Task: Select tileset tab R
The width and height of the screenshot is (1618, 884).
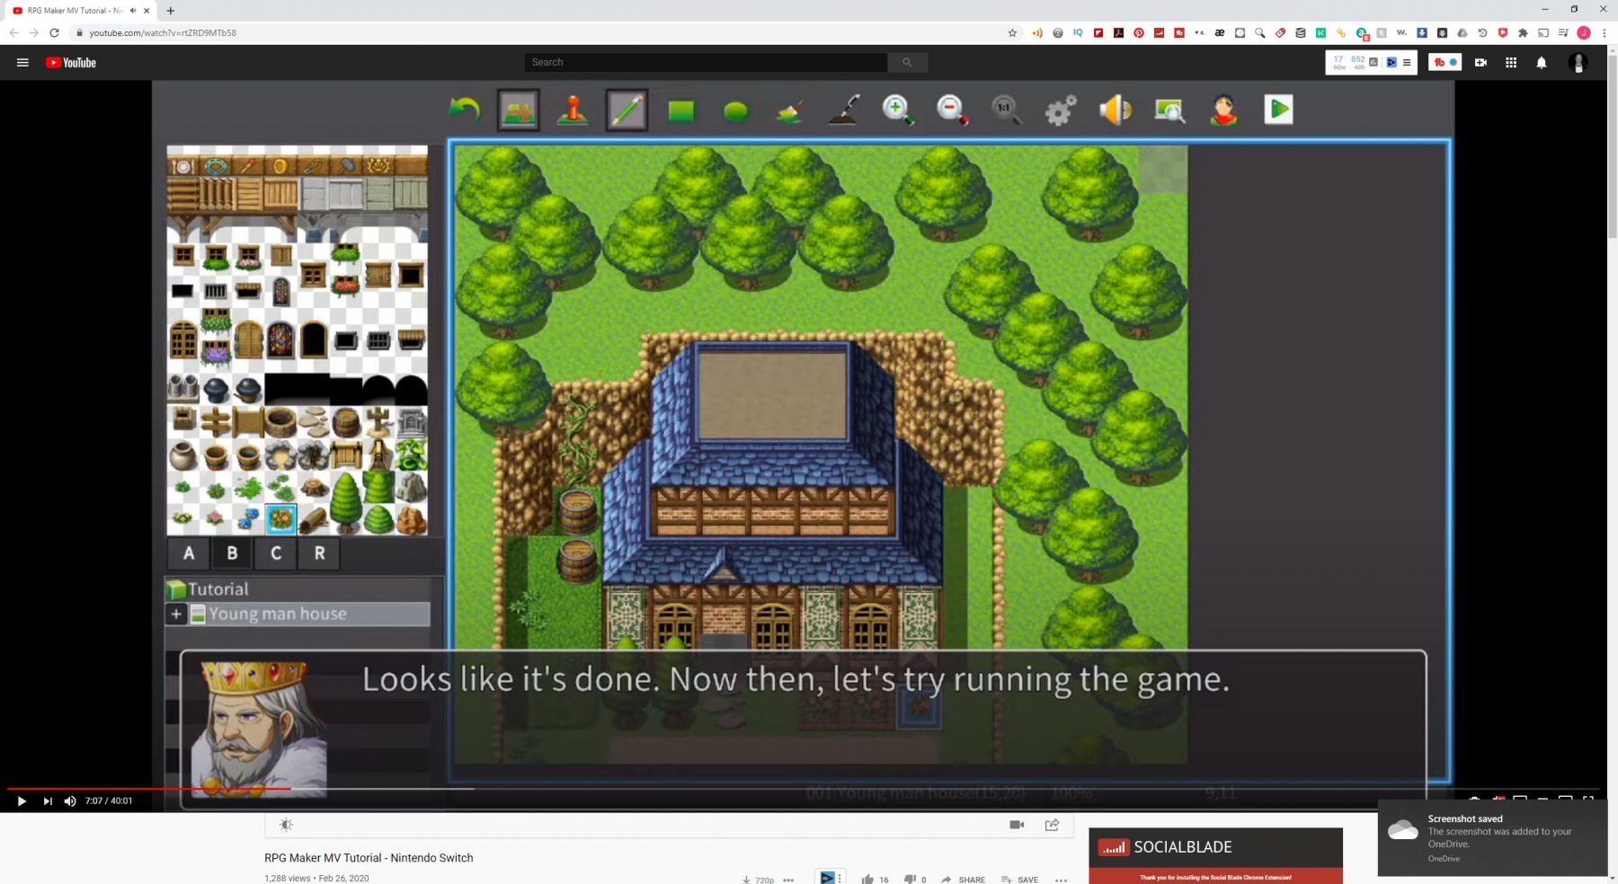Action: pyautogui.click(x=319, y=553)
